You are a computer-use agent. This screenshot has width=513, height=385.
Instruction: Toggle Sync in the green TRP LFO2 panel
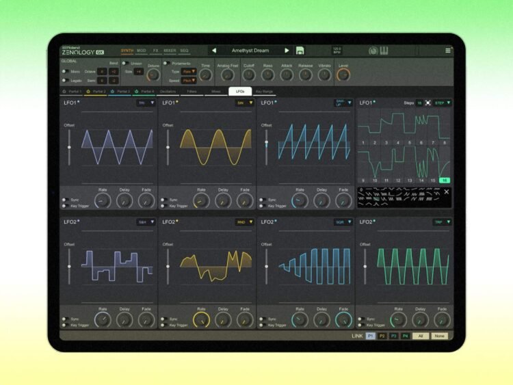(361, 319)
